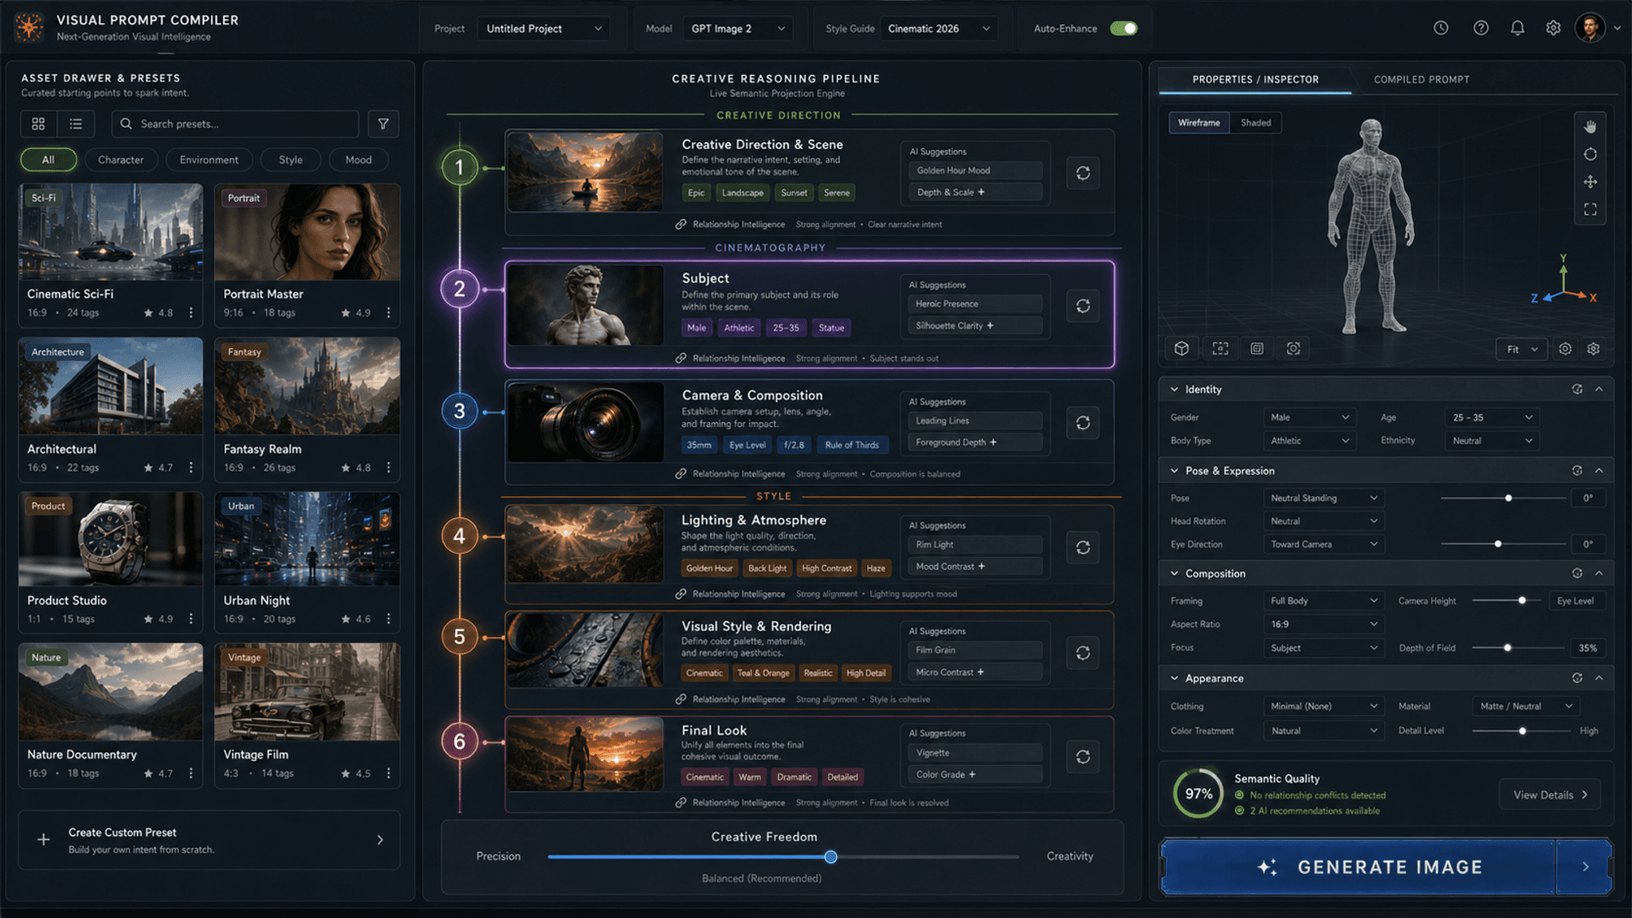The width and height of the screenshot is (1632, 918).
Task: Adjust the Detail Level slider
Action: tap(1521, 731)
